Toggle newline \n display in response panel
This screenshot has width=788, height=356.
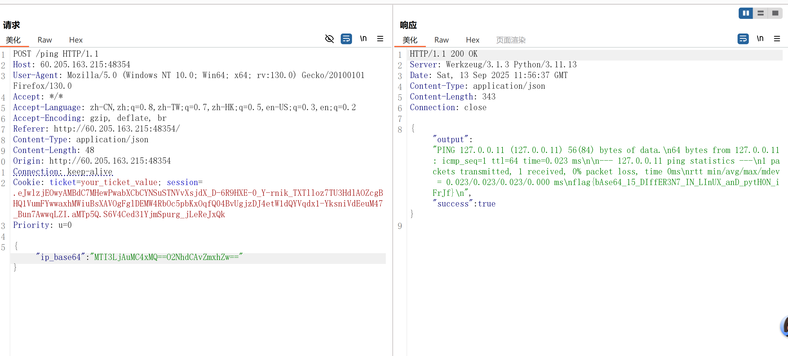point(760,39)
